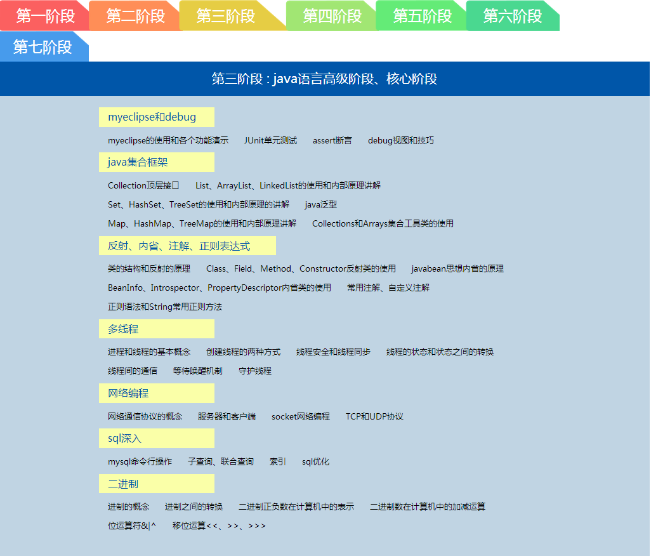Screen dimensions: 651x556
Task: Click '常用注解、自定义注解' text
Action: click(388, 288)
